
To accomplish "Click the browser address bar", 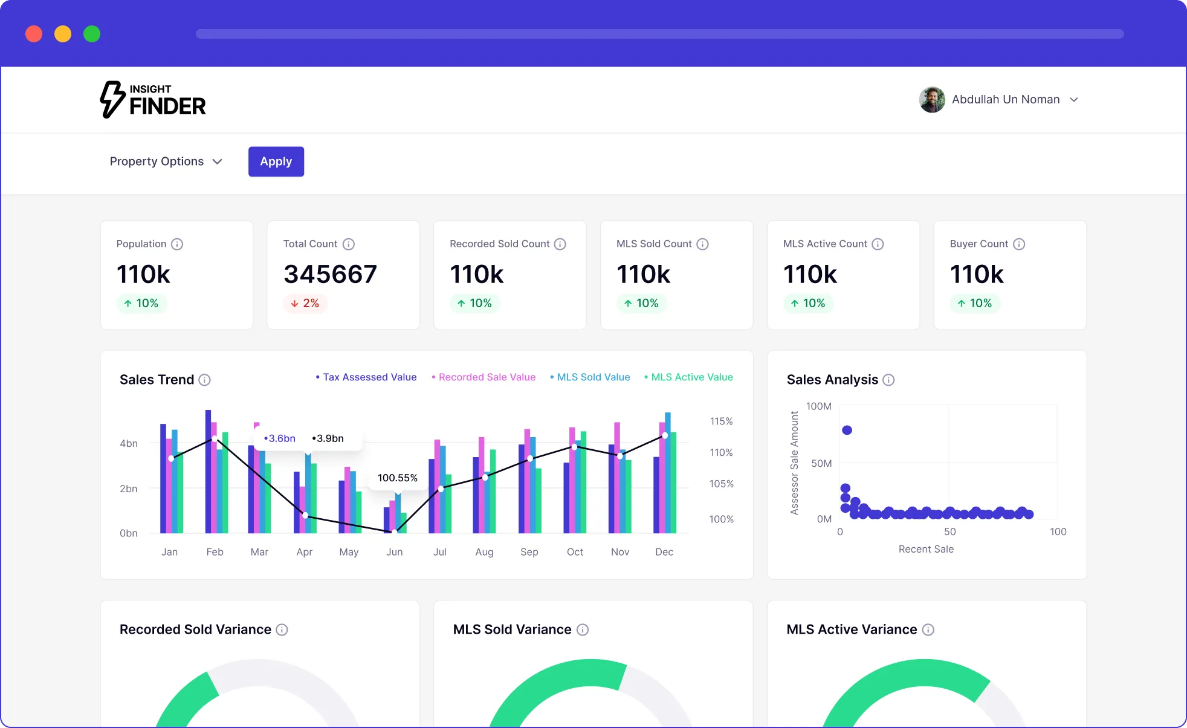I will (659, 34).
